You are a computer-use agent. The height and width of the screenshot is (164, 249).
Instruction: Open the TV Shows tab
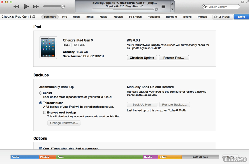pyautogui.click(x=135, y=17)
